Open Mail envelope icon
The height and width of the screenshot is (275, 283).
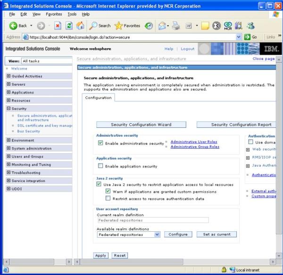[x=162, y=26]
